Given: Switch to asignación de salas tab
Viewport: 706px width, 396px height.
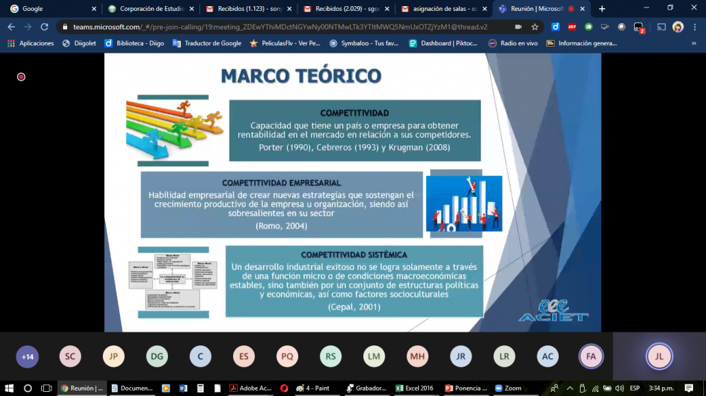Looking at the screenshot, I should tap(444, 8).
